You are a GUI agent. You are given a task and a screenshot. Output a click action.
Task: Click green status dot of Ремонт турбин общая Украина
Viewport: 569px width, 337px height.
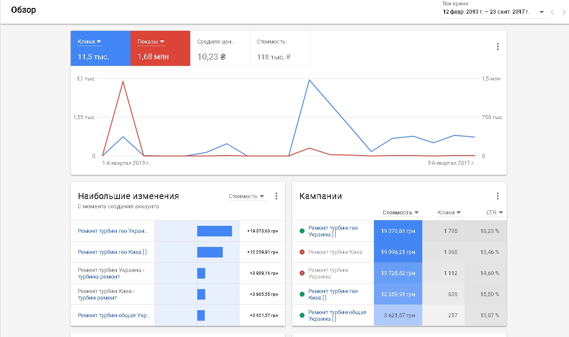[302, 315]
